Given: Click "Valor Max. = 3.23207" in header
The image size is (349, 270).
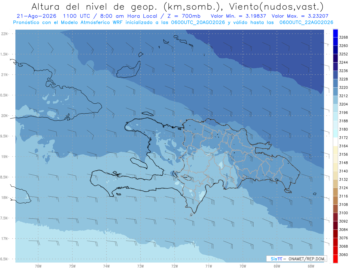Looking at the screenshot, I should [300, 16].
